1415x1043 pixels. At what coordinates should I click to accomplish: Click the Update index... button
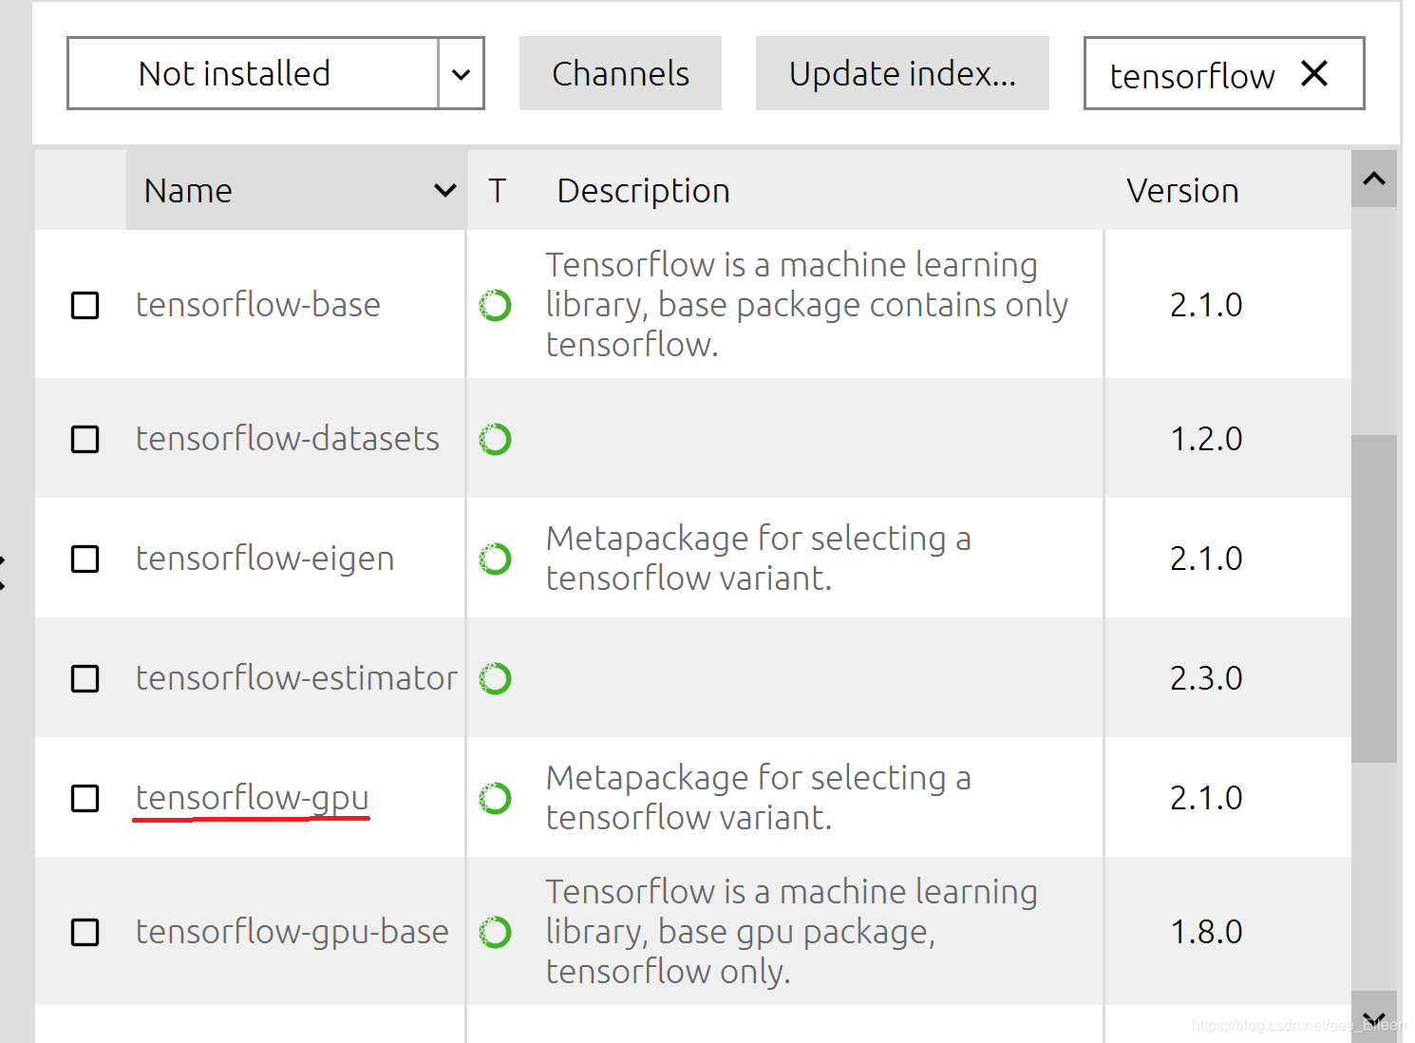(902, 73)
